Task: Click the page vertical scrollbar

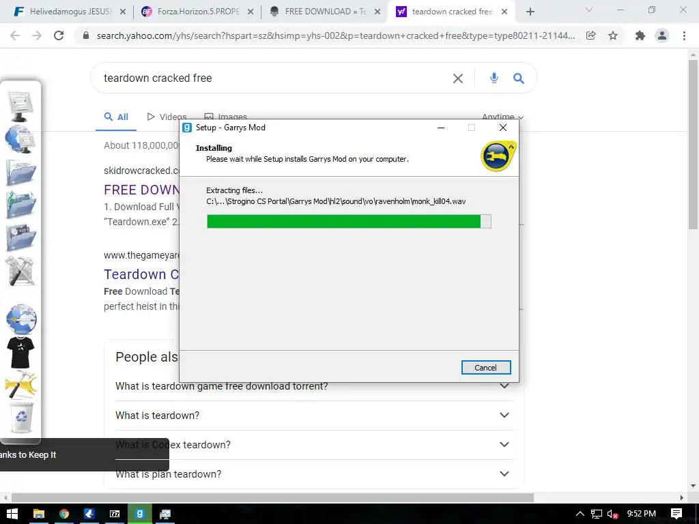Action: [693, 145]
